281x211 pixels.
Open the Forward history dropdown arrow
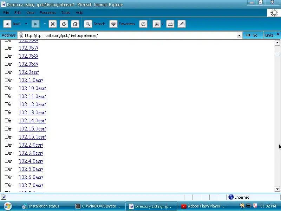45,24
